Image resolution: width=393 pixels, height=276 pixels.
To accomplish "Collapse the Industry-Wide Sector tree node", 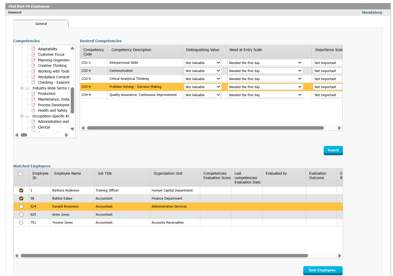I will pyautogui.click(x=22, y=88).
